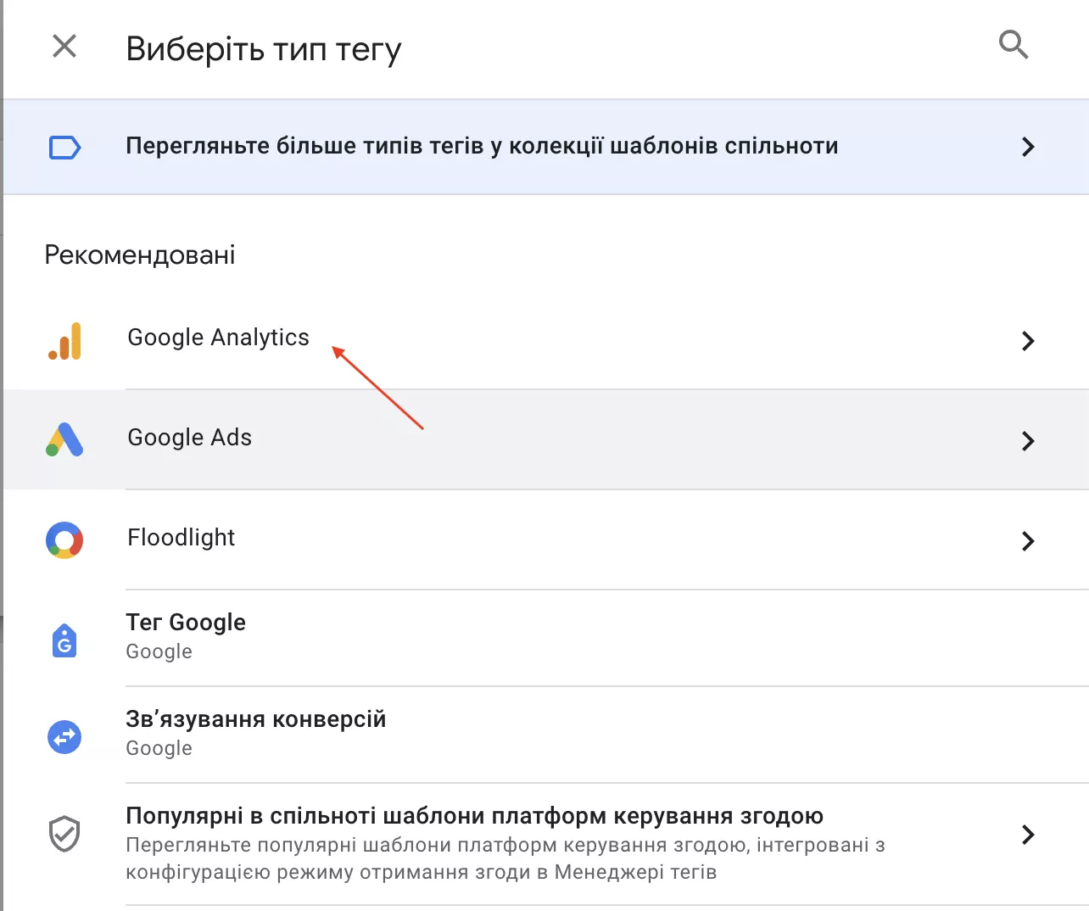1089x911 pixels.
Task: Click the Виберіть тип тегу title
Action: (x=264, y=50)
